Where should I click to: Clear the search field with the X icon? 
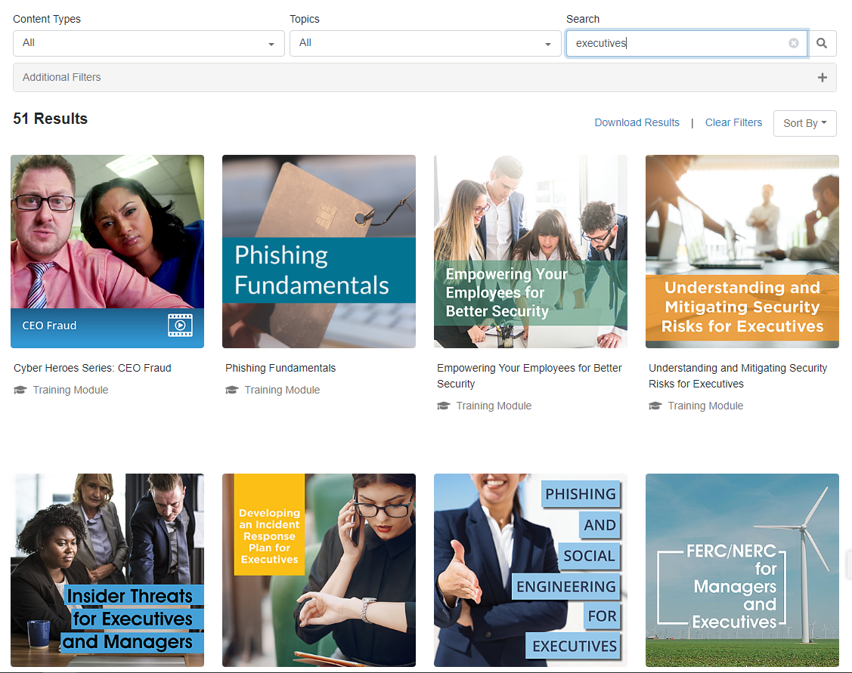click(x=793, y=43)
